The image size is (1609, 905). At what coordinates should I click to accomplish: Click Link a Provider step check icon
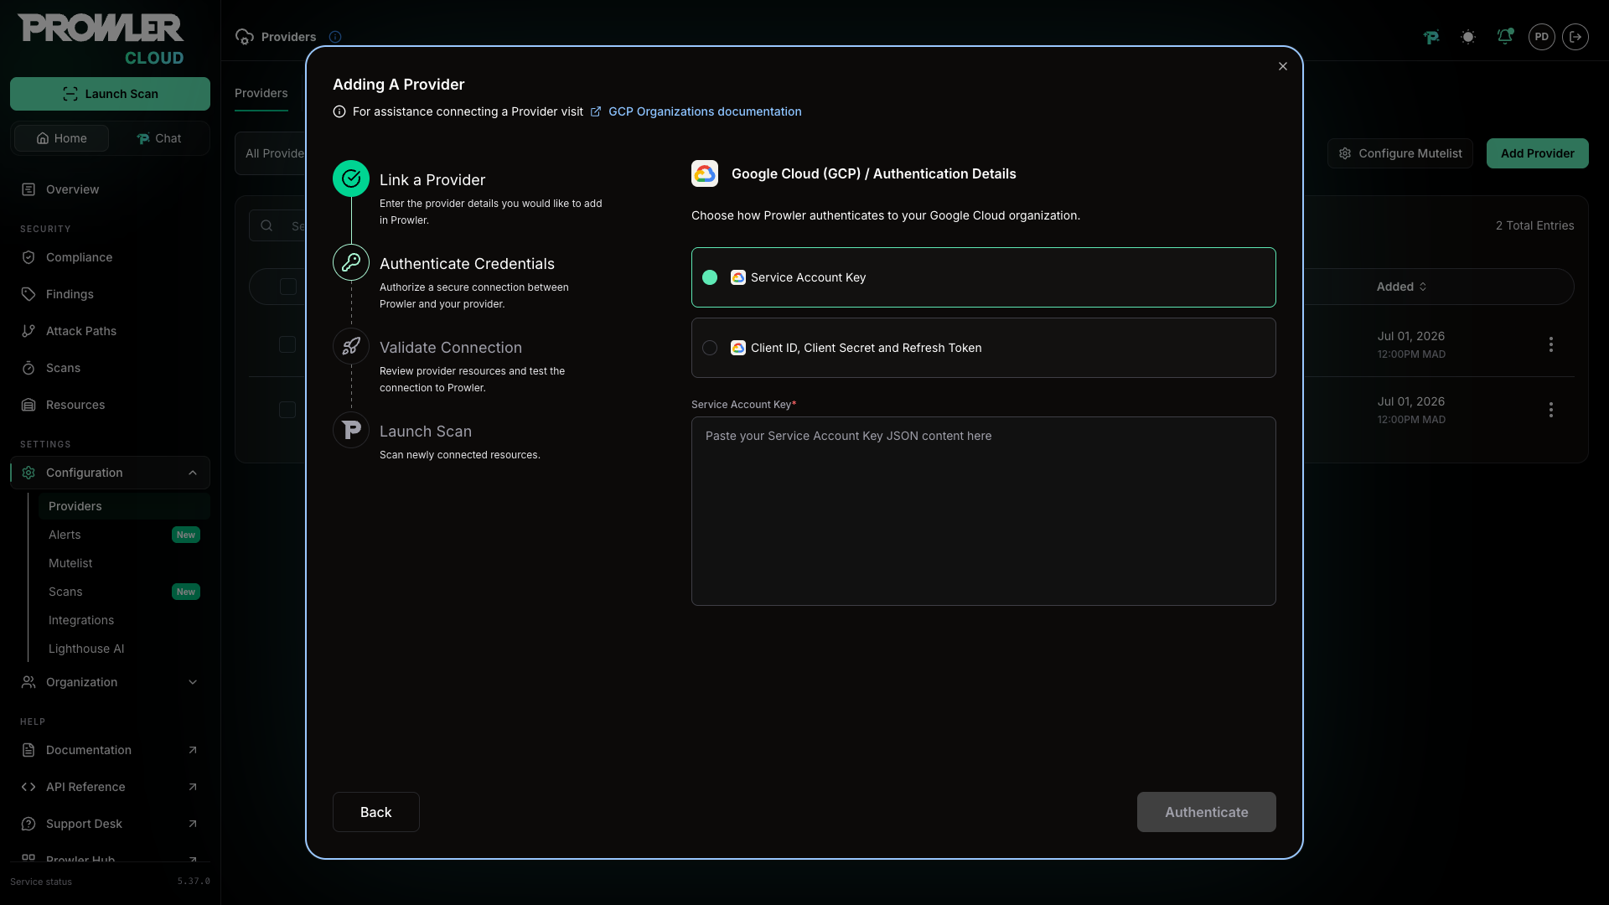(x=351, y=178)
